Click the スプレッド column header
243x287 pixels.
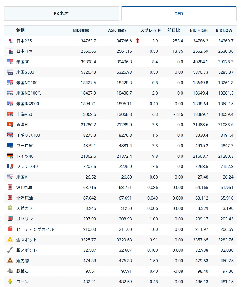(151, 30)
